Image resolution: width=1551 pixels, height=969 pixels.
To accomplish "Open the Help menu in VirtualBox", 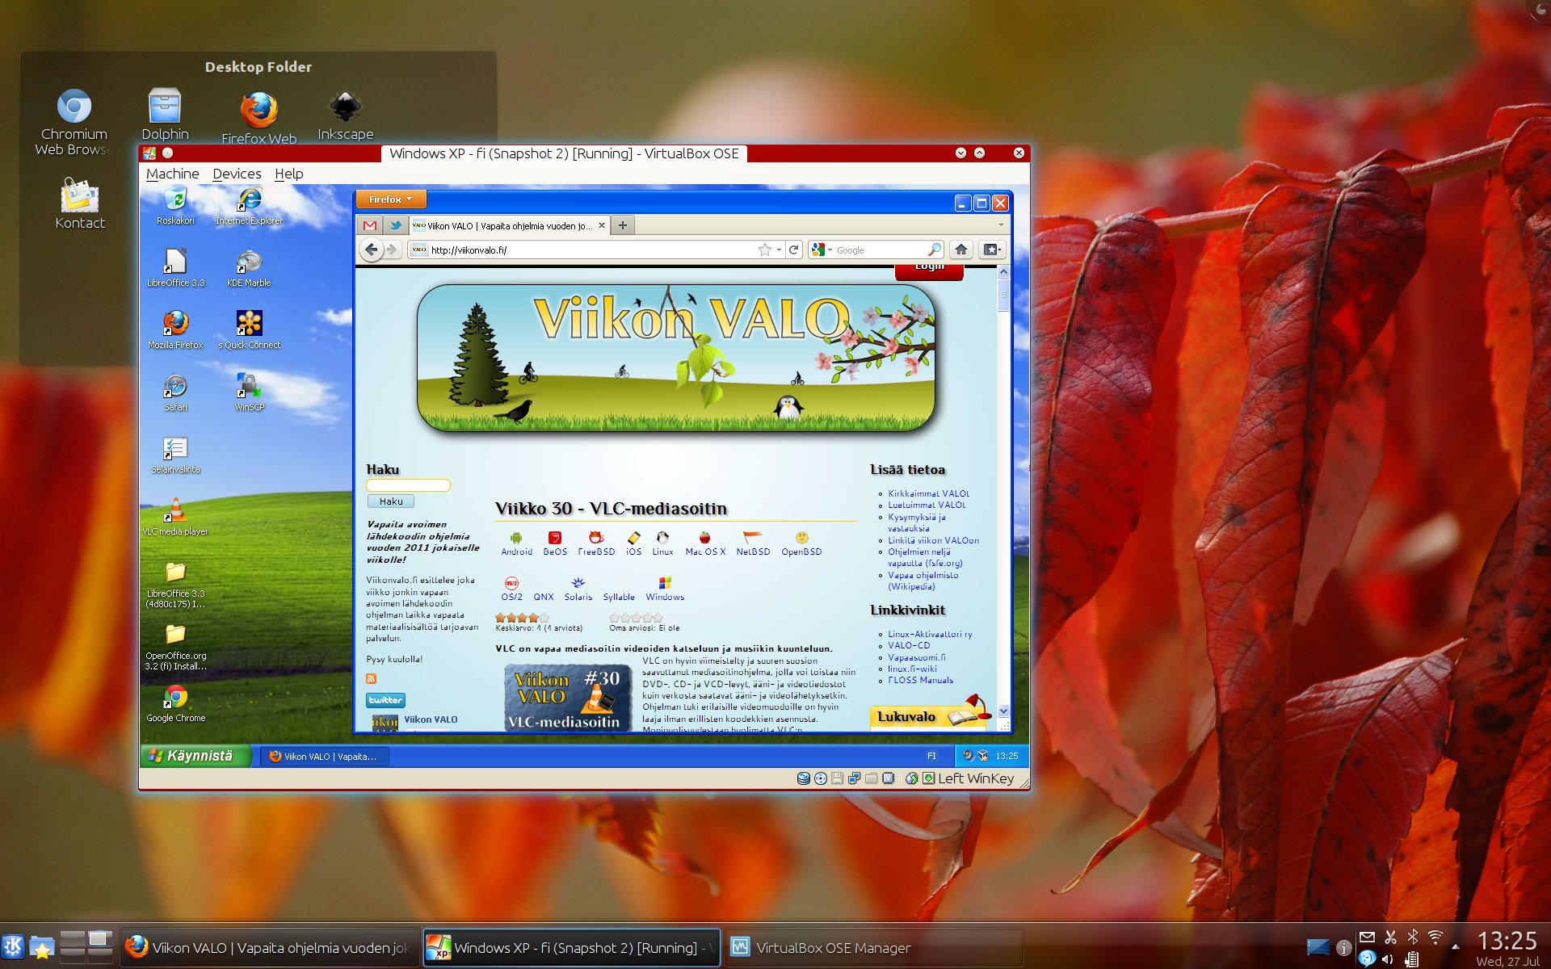I will [x=288, y=174].
